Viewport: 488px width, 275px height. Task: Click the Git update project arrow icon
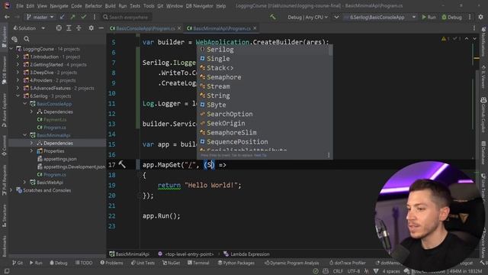pos(63,17)
